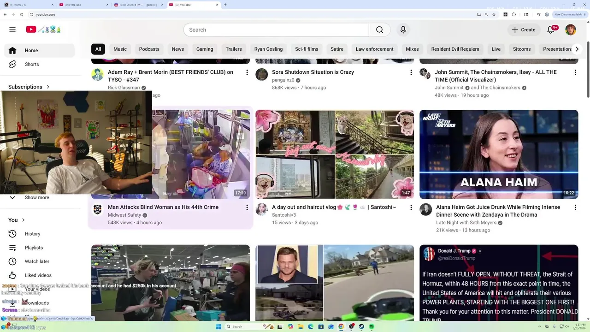Start voice search with microphone icon
The width and height of the screenshot is (590, 332).
coord(403,30)
